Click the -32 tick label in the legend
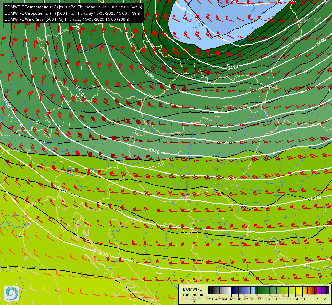Screen dimensions: 332x305 pos(253,299)
